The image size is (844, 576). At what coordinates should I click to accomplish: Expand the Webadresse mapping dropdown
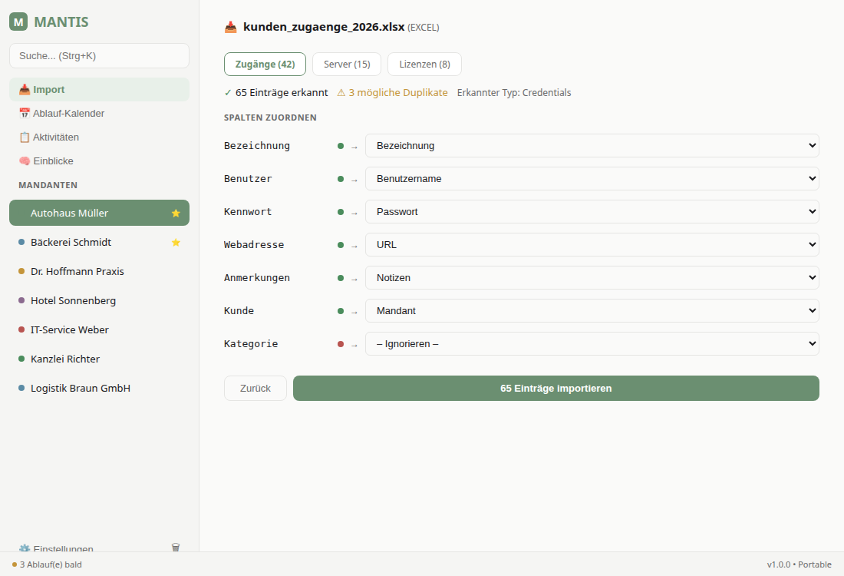click(592, 245)
